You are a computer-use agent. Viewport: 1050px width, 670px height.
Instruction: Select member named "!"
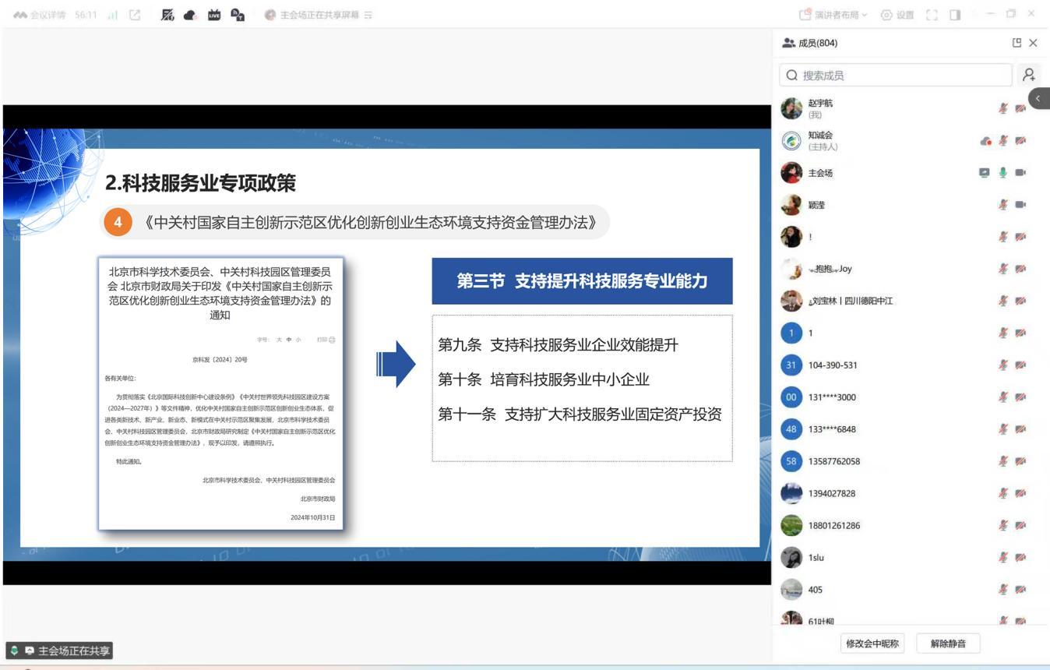pyautogui.click(x=910, y=237)
